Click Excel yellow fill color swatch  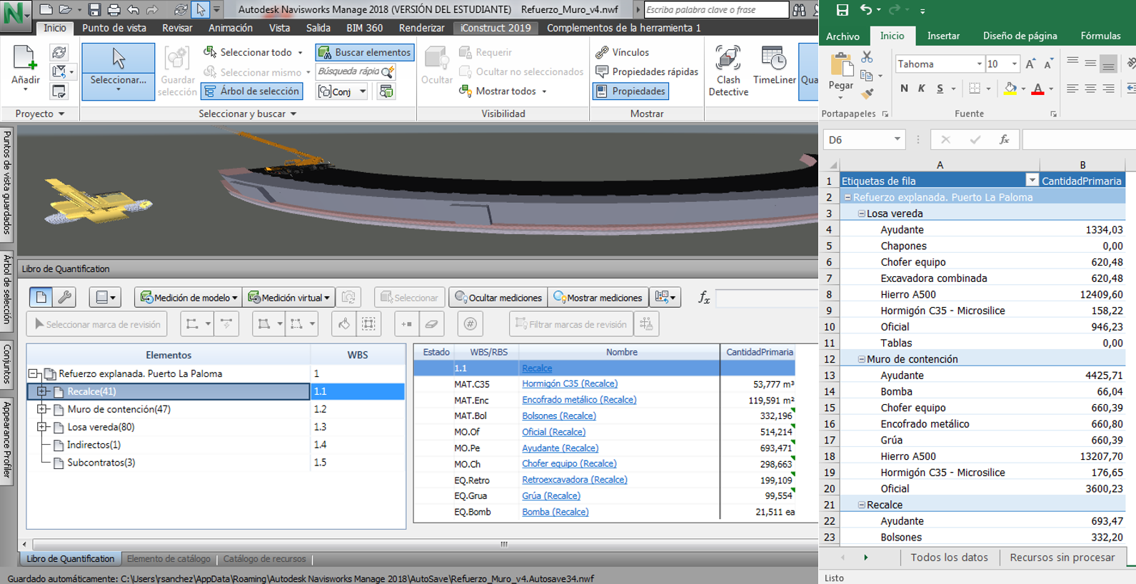1010,89
